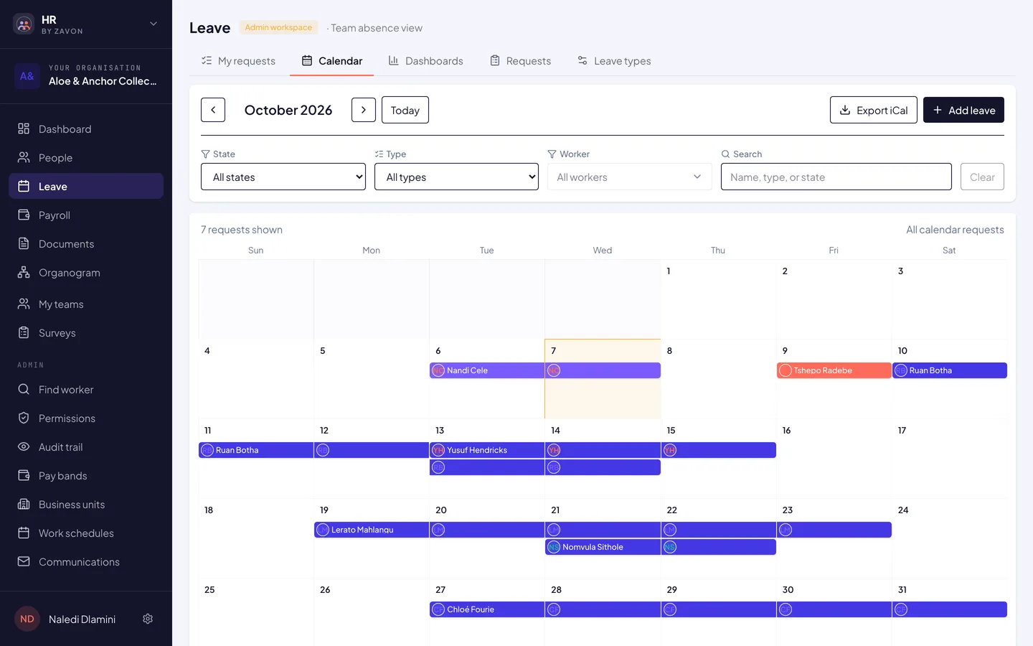Open the All states dropdown
The image size is (1033, 646).
(283, 177)
